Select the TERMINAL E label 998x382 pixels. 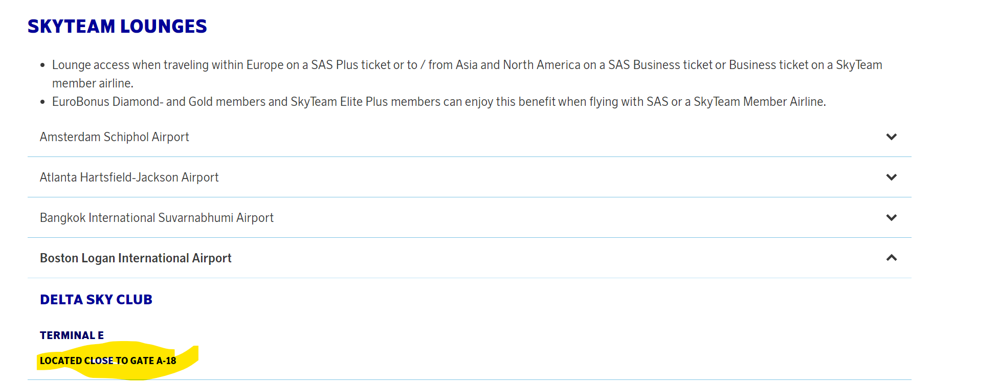tap(72, 335)
